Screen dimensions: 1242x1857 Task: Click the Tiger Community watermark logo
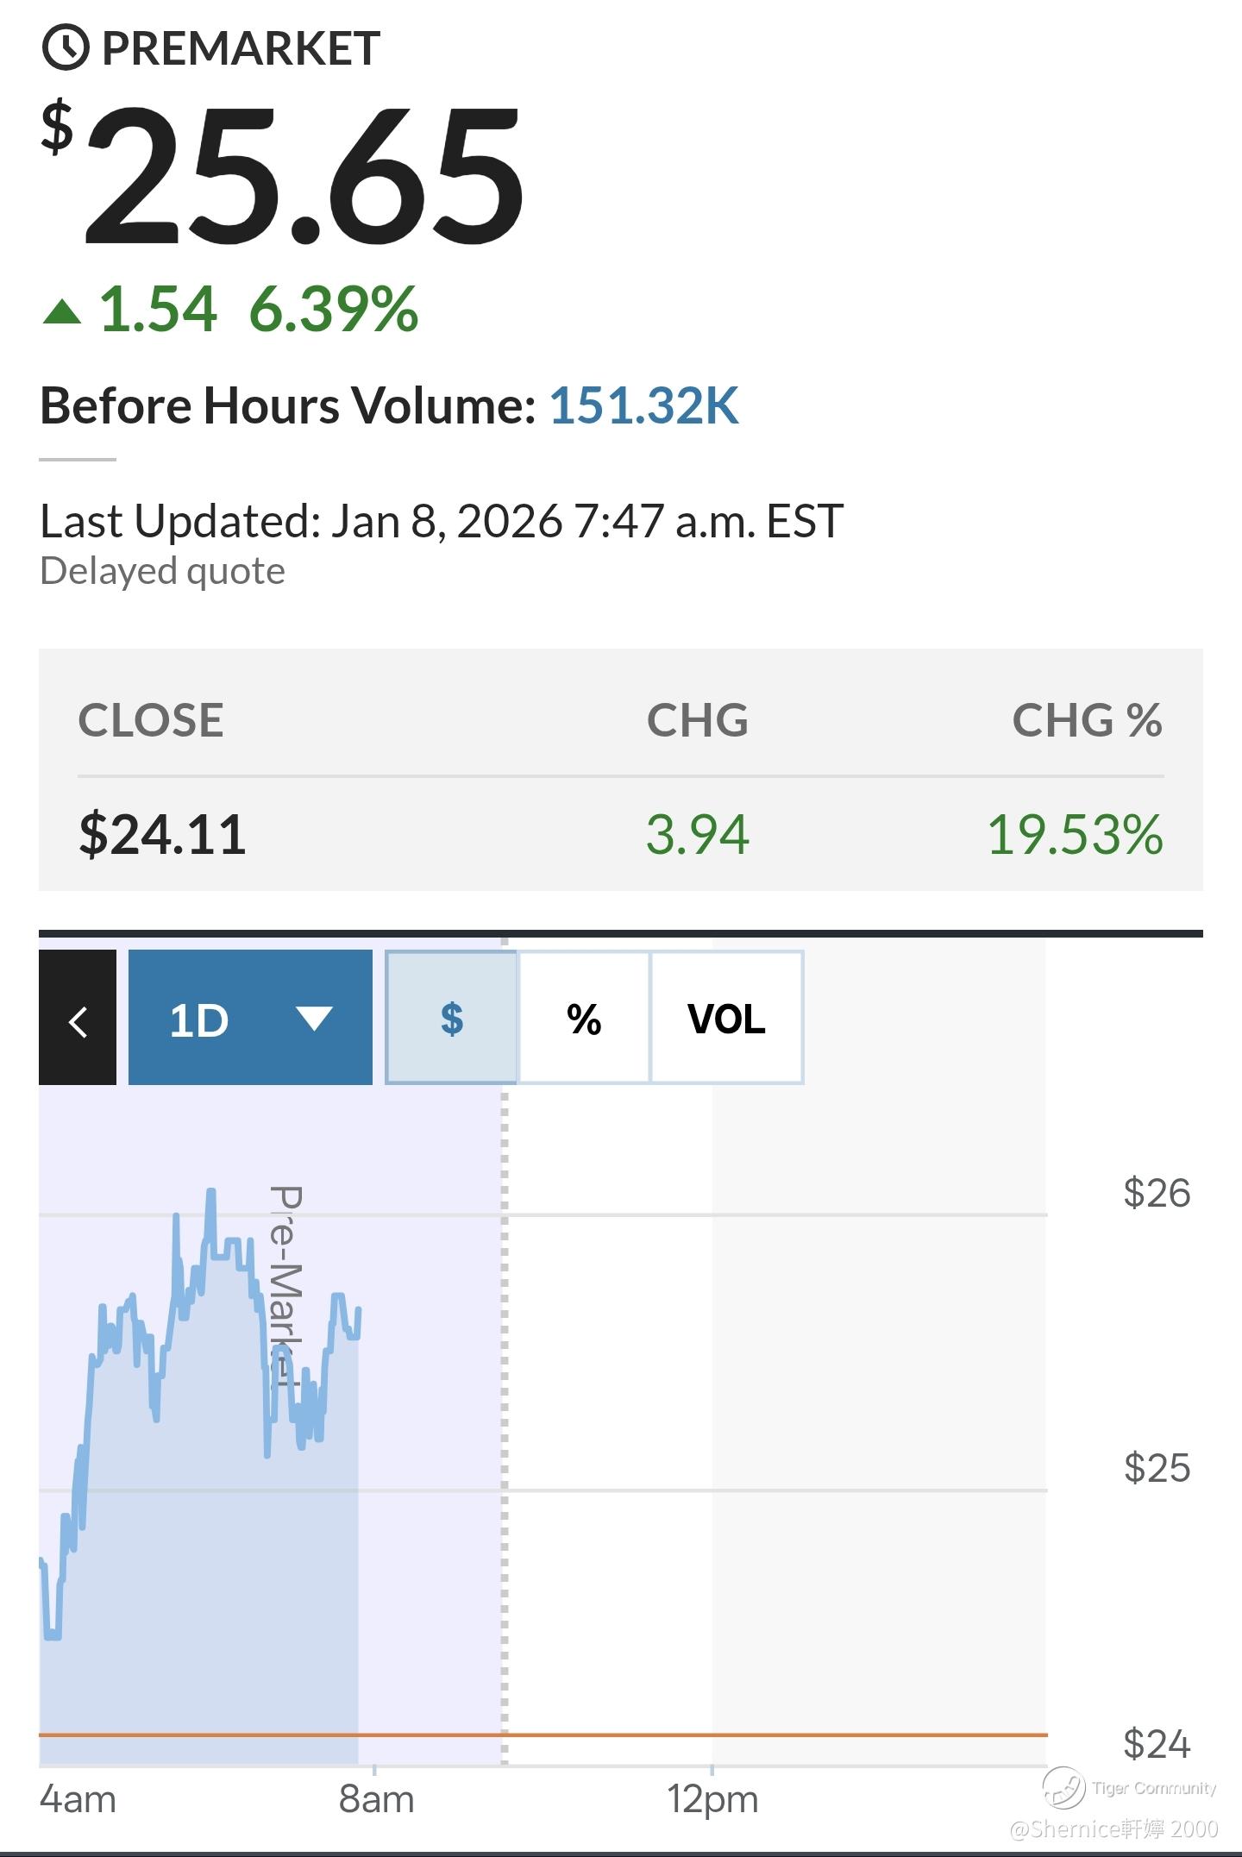pyautogui.click(x=1063, y=1786)
